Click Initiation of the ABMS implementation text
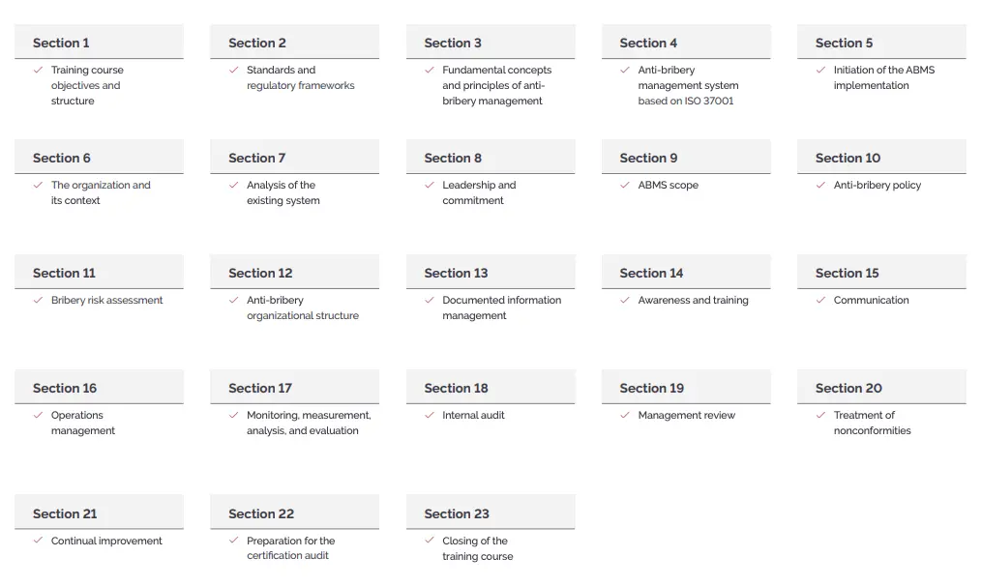This screenshot has width=982, height=586. (883, 77)
